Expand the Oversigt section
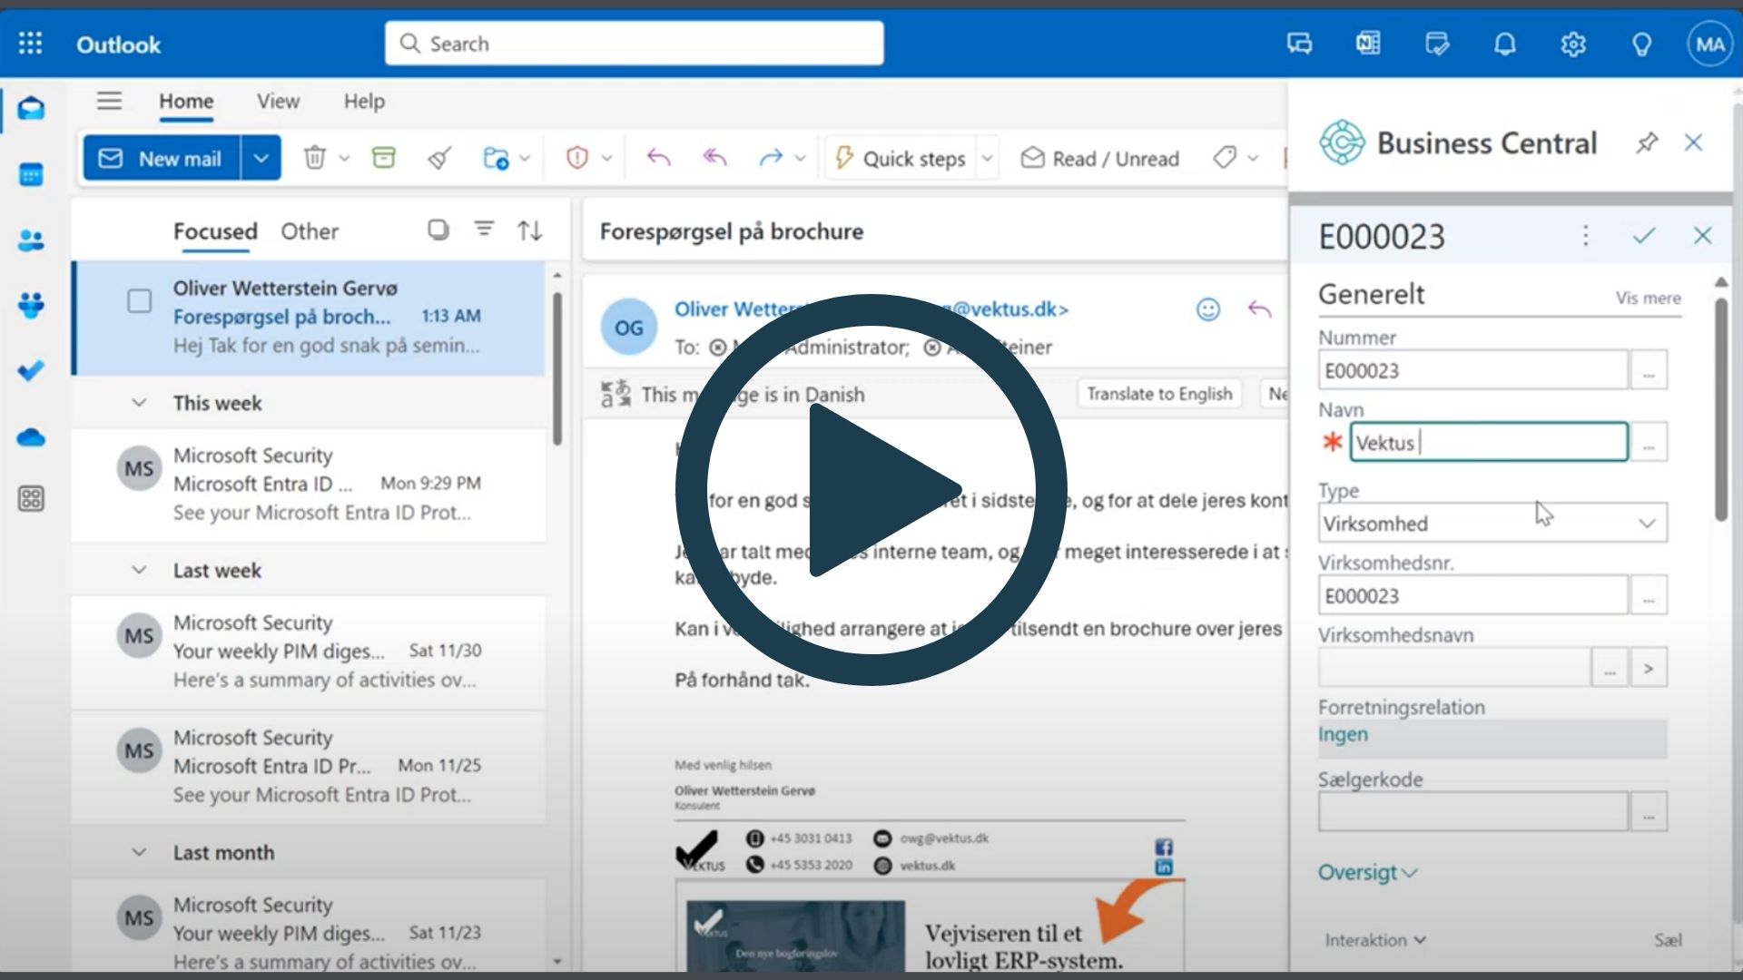Viewport: 1743px width, 980px height. pos(1367,872)
